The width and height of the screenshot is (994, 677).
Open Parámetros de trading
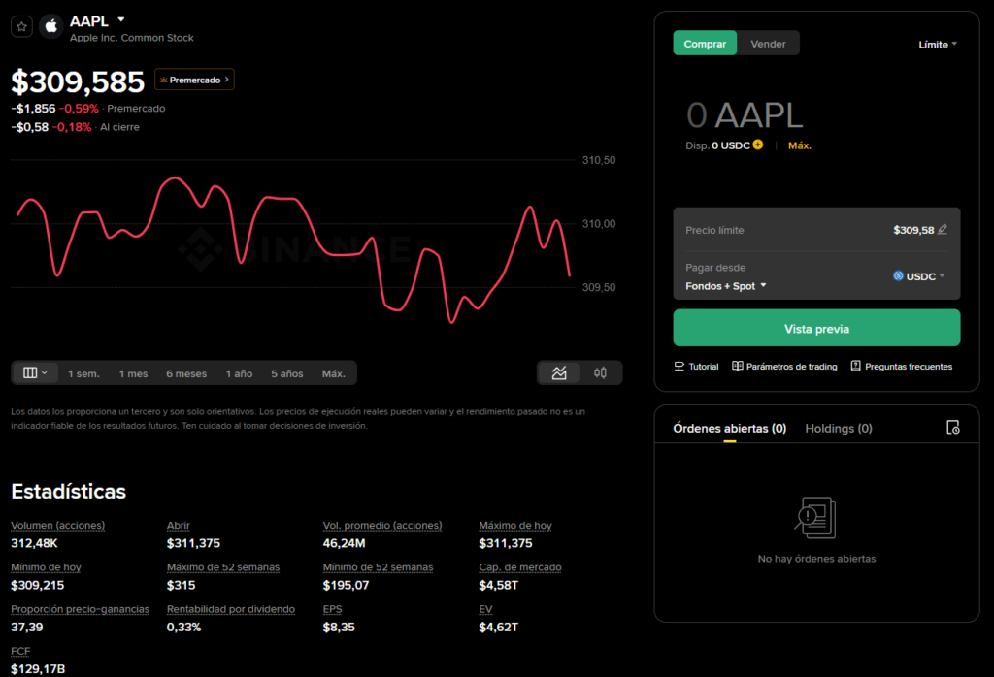784,366
